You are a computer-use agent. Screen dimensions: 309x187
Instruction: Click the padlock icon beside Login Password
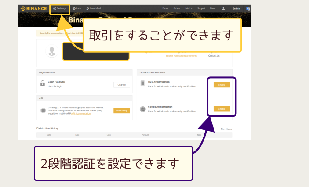(x=43, y=83)
